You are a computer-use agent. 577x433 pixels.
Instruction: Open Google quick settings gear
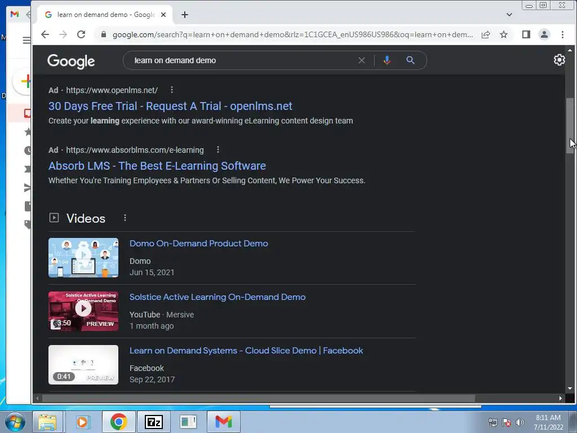[x=560, y=60]
